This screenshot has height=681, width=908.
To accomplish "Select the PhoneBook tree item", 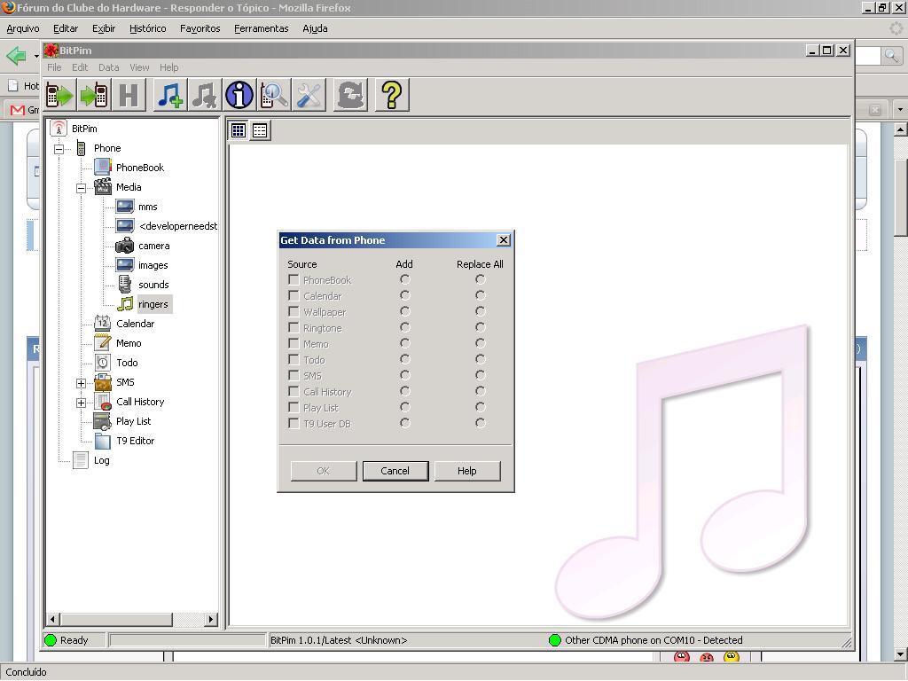I will coord(140,168).
